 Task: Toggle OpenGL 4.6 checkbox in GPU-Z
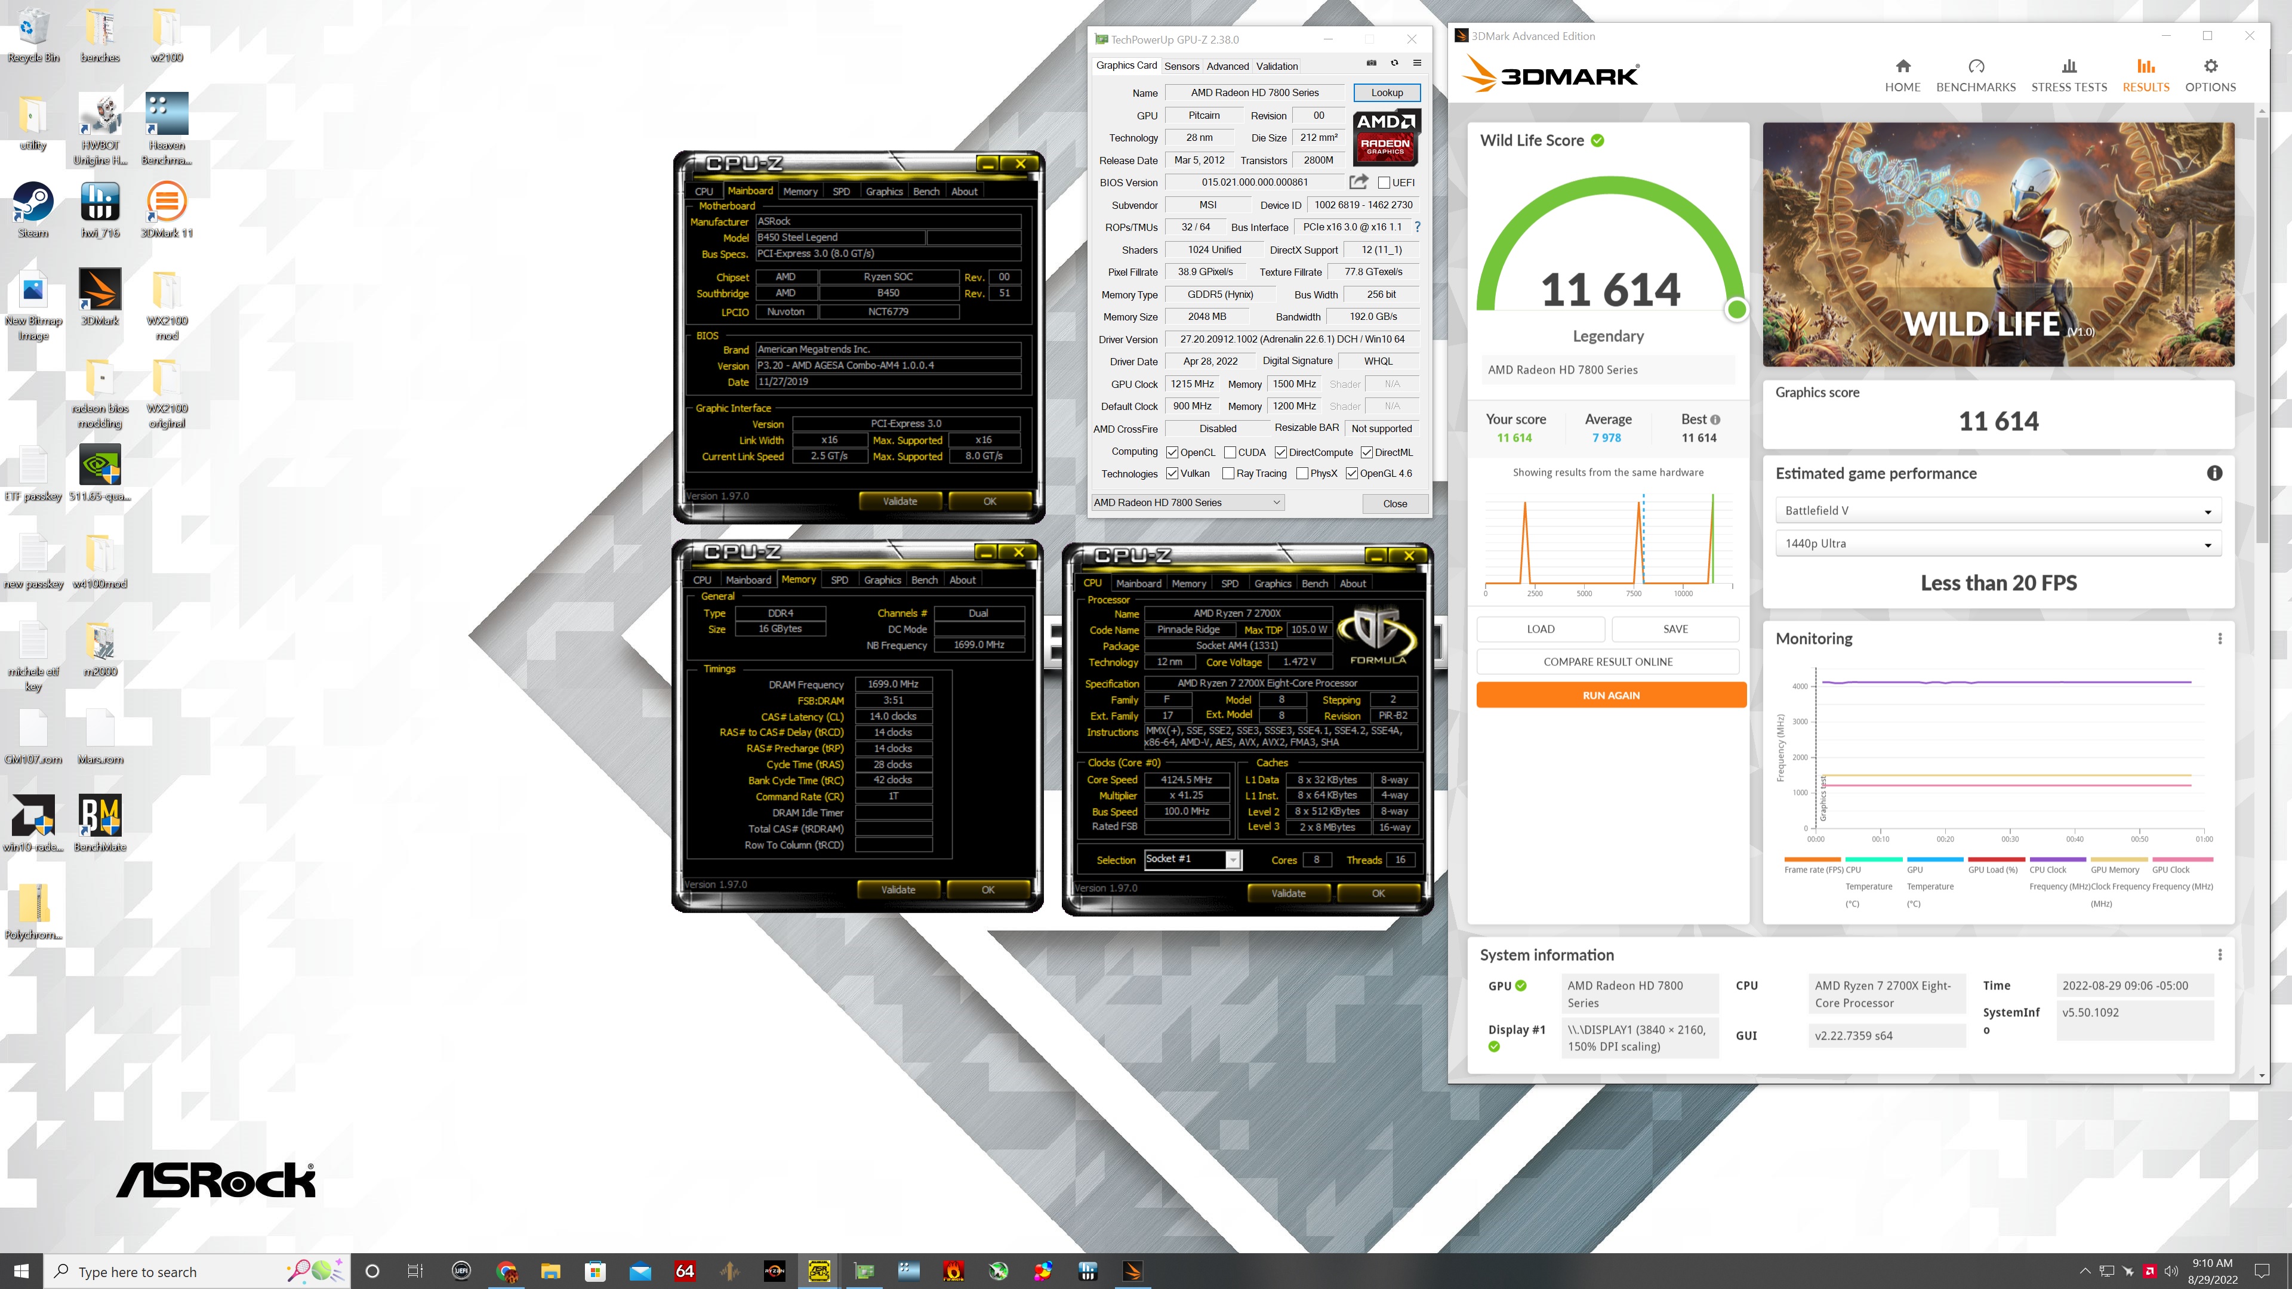[x=1351, y=473]
